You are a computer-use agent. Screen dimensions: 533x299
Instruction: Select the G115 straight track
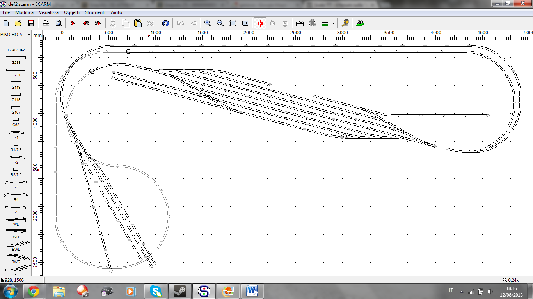coord(16,97)
